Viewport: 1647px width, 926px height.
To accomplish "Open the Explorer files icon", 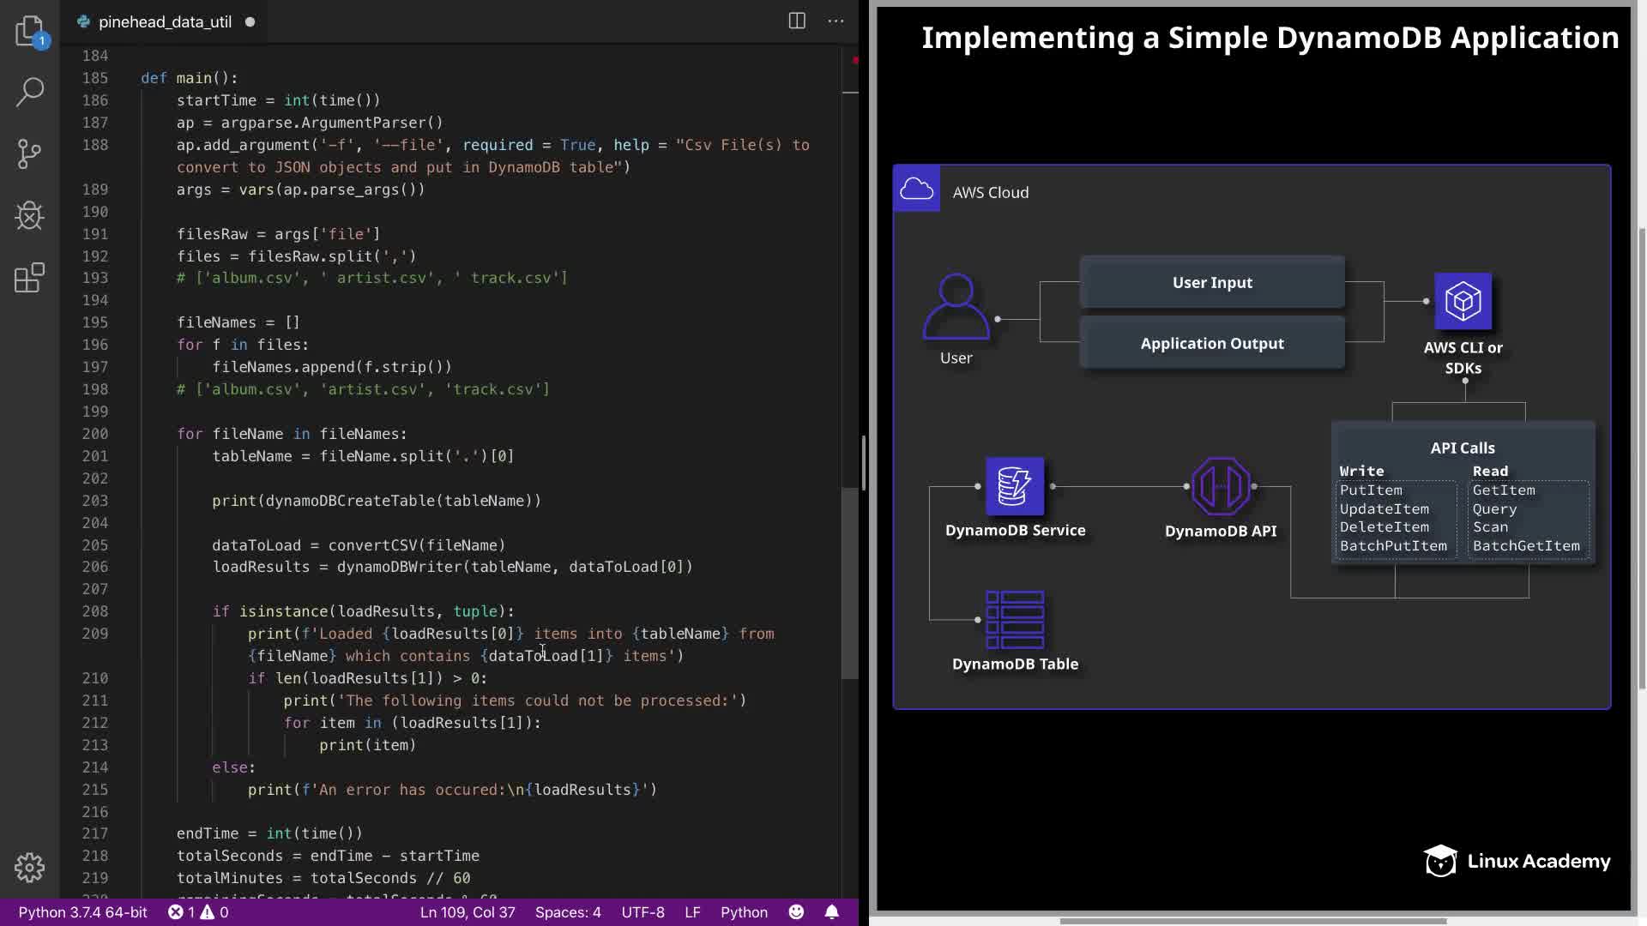I will pyautogui.click(x=30, y=31).
